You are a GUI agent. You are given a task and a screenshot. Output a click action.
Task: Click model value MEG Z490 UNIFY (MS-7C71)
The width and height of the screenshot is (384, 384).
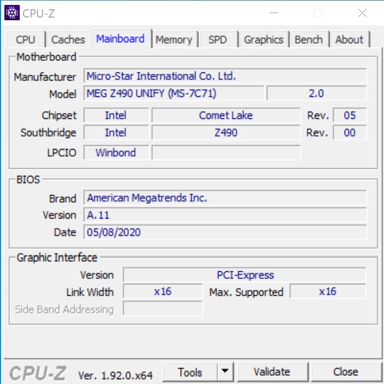174,93
